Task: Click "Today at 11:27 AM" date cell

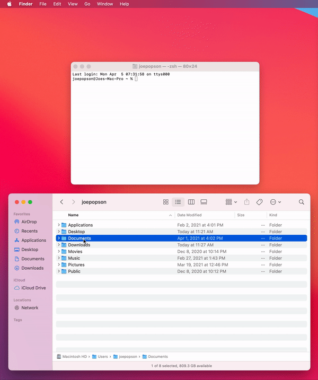Action: pyautogui.click(x=196, y=245)
